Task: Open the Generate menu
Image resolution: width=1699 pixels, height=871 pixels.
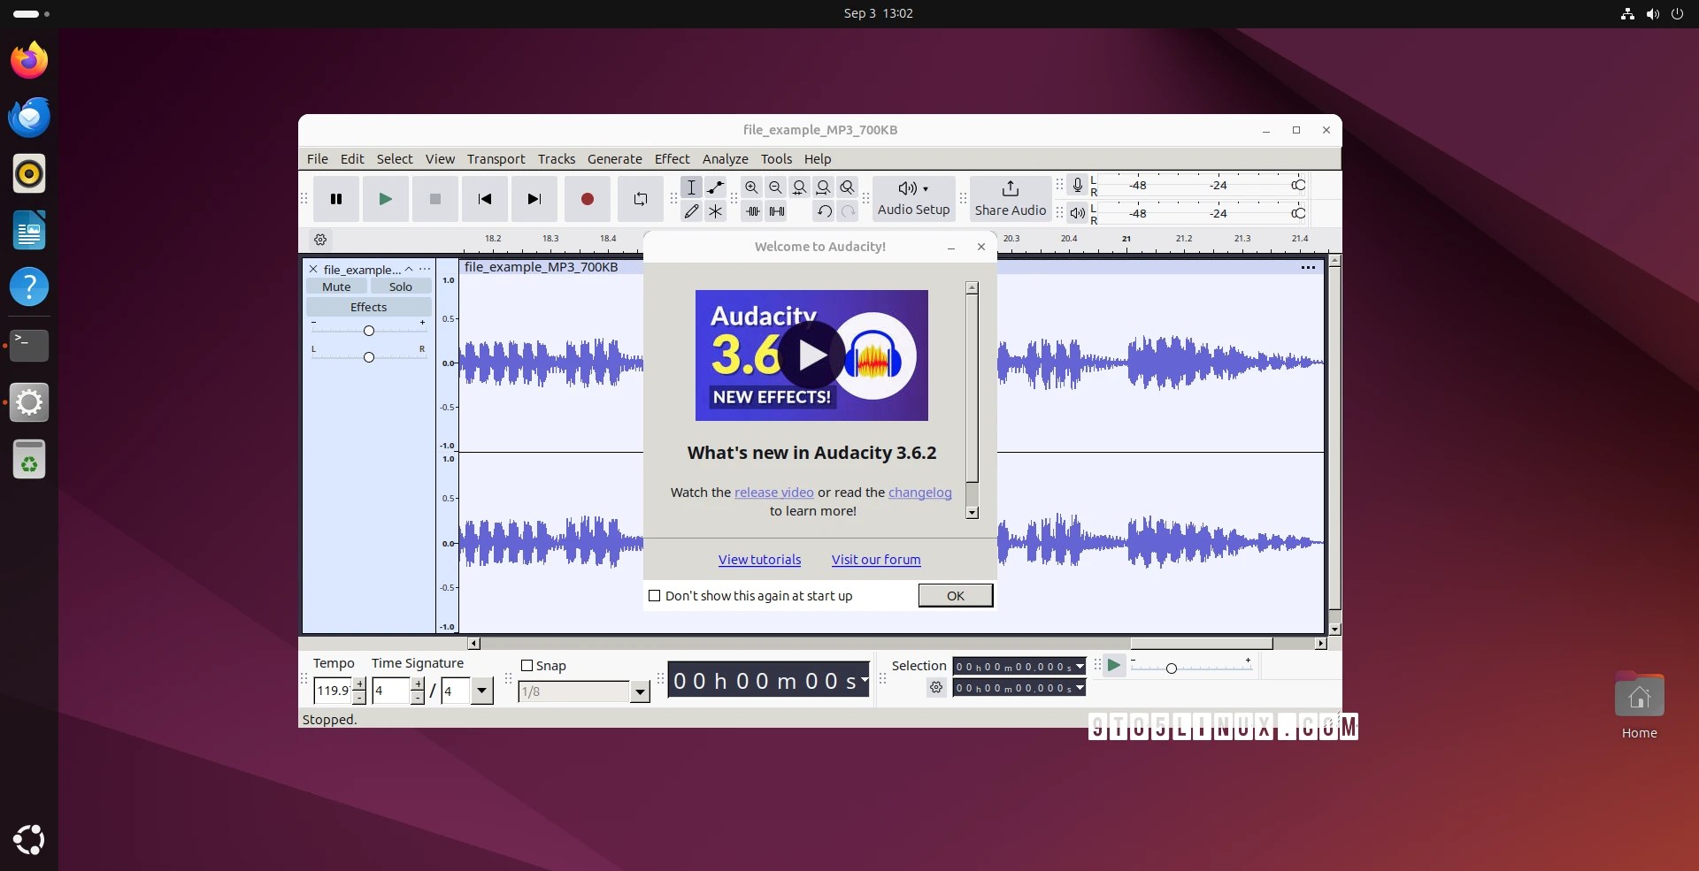Action: (x=614, y=159)
